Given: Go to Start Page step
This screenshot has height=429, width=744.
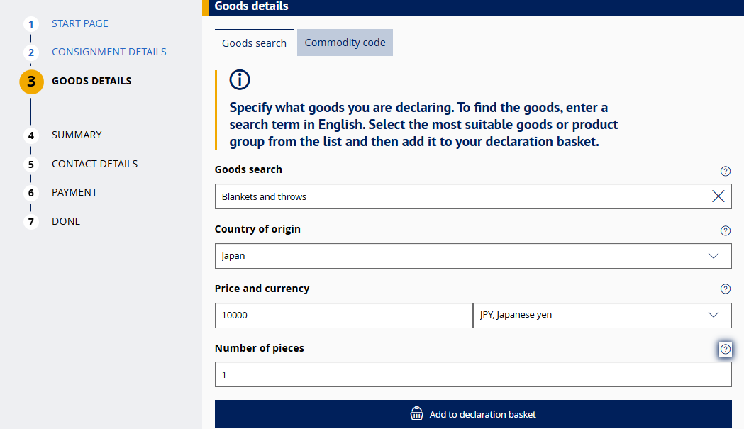Looking at the screenshot, I should coord(80,23).
